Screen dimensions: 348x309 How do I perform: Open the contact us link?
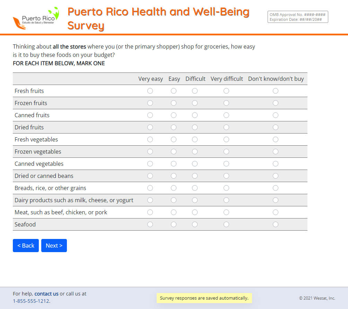coord(46,294)
